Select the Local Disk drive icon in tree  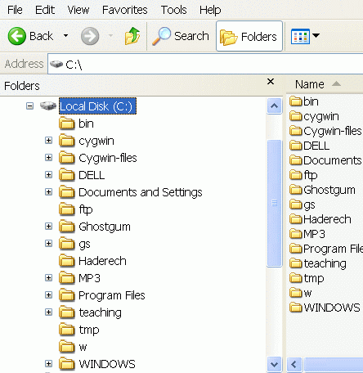48,106
